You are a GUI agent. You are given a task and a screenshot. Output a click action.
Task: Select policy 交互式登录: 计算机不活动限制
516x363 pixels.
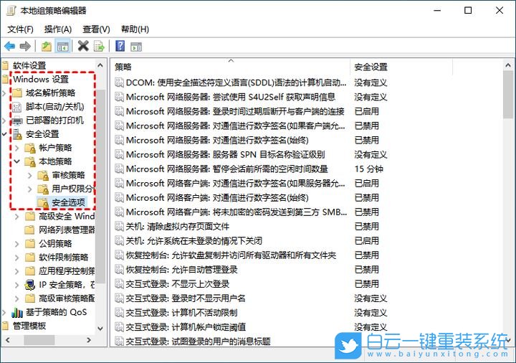181,313
